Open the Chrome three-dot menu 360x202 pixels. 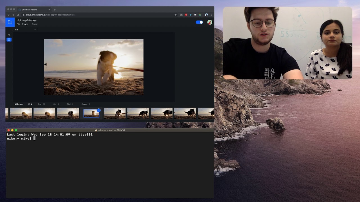click(x=211, y=15)
